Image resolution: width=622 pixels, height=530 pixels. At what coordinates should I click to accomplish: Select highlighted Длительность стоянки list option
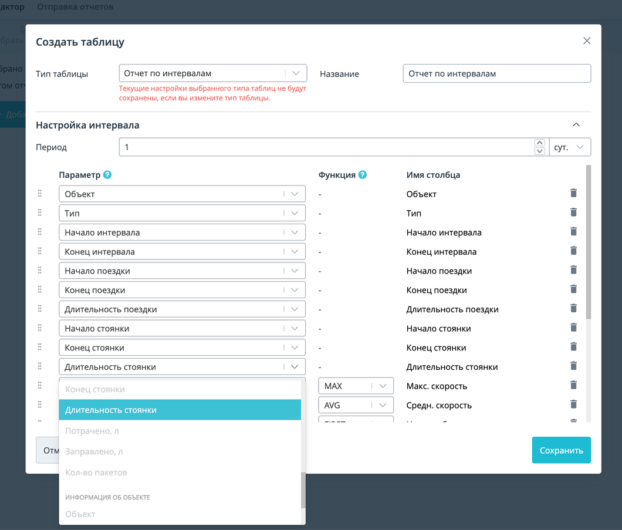(x=180, y=410)
